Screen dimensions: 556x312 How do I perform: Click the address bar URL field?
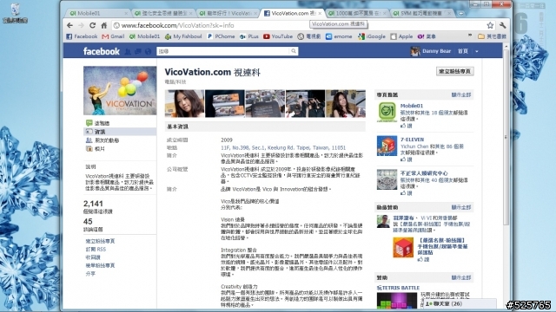click(x=298, y=25)
